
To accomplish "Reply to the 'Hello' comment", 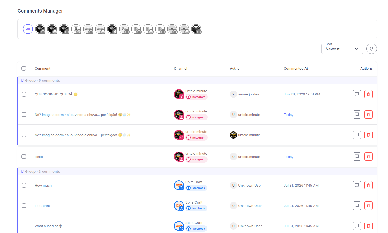I will point(357,157).
